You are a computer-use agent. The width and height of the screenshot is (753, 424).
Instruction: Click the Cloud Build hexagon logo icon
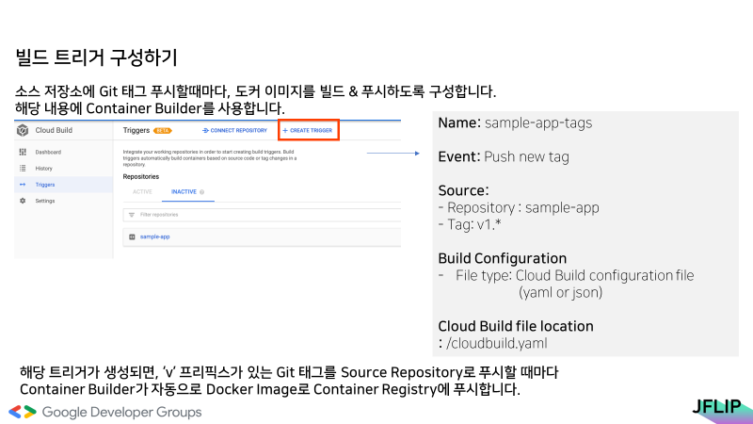point(23,130)
